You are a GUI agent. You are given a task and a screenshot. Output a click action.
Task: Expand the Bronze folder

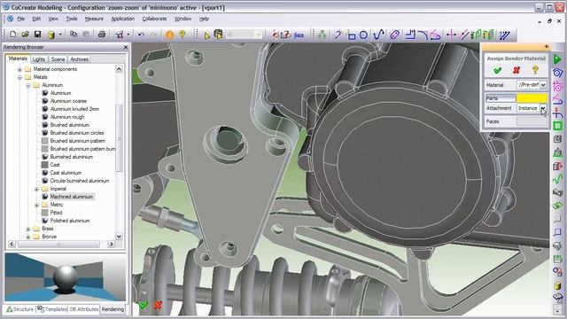pyautogui.click(x=28, y=237)
